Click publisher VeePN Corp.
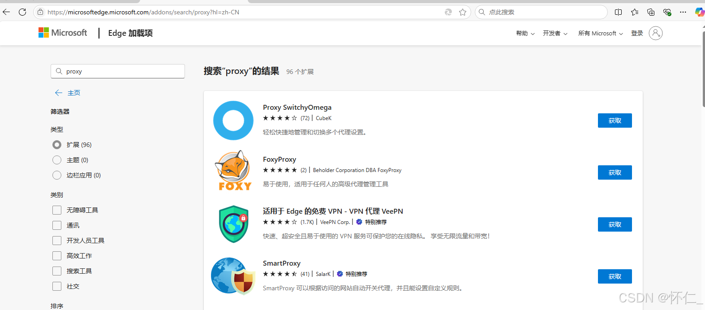 pos(335,222)
